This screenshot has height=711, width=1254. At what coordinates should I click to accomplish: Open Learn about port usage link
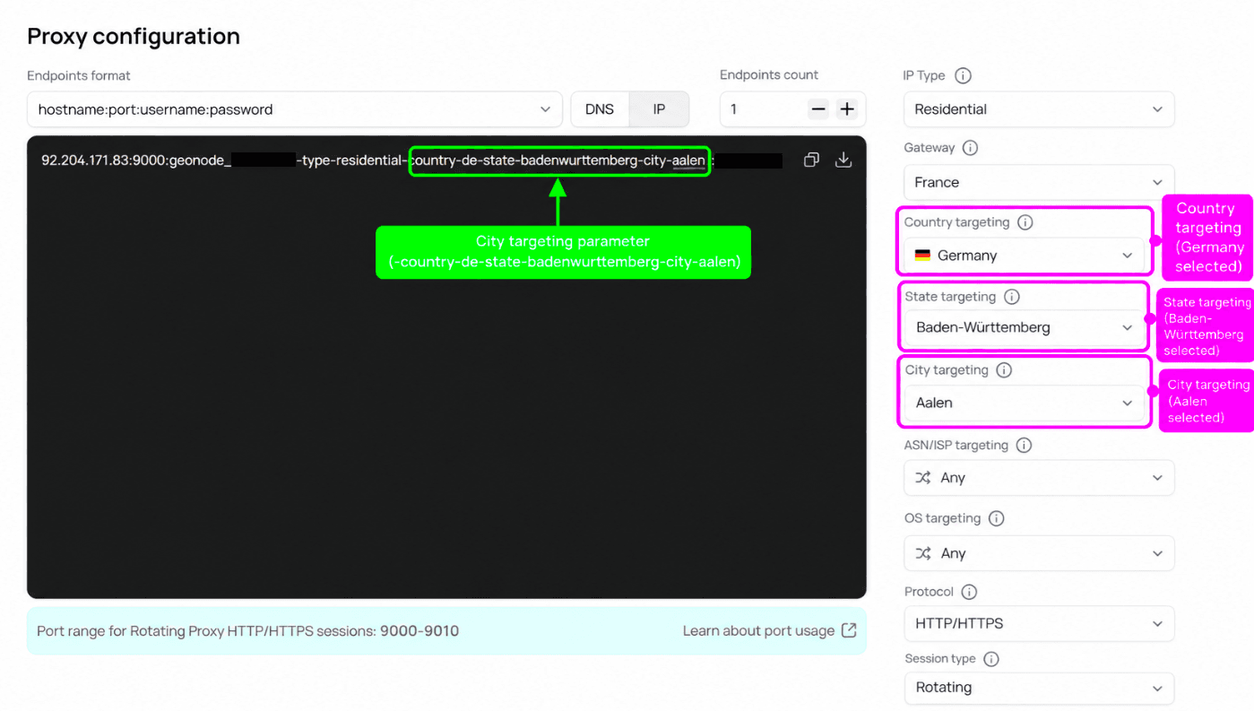point(769,630)
